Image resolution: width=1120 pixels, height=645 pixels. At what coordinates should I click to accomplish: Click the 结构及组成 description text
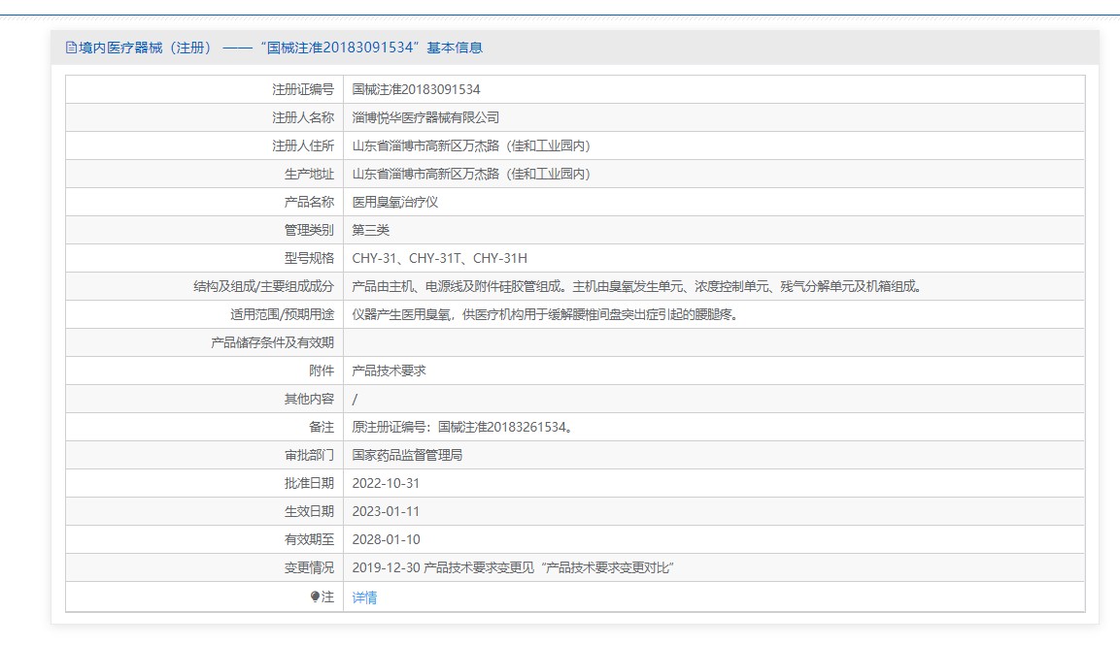[x=637, y=286]
